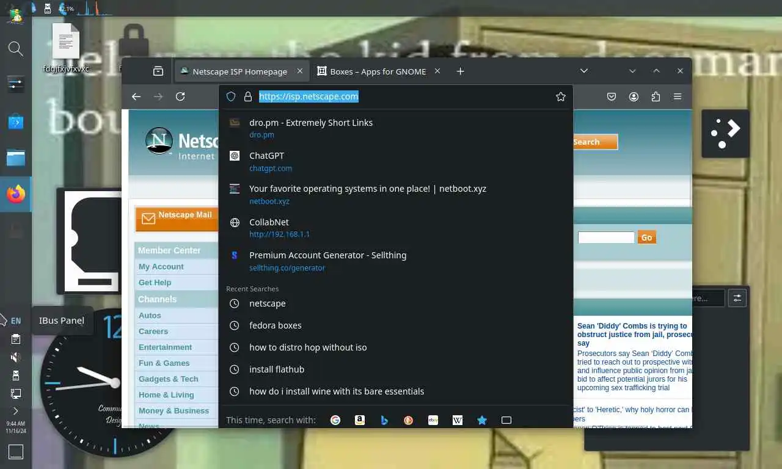Choose the netboot.xyz operating systems suggestion
The width and height of the screenshot is (782, 469).
click(396, 195)
